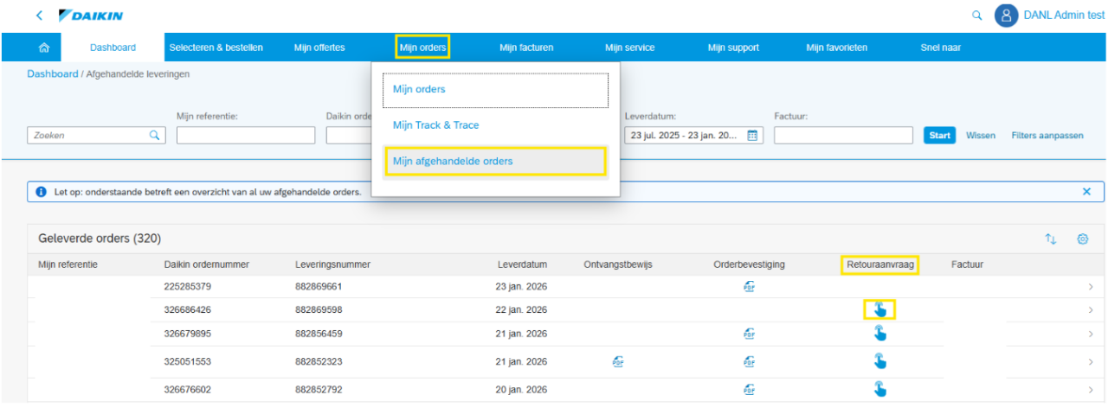1108x408 pixels.
Task: Click return request icon for order 326686426
Action: pos(879,309)
